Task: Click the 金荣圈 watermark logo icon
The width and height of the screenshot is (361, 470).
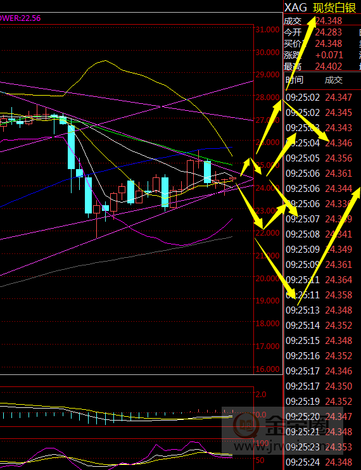Action: (246, 425)
